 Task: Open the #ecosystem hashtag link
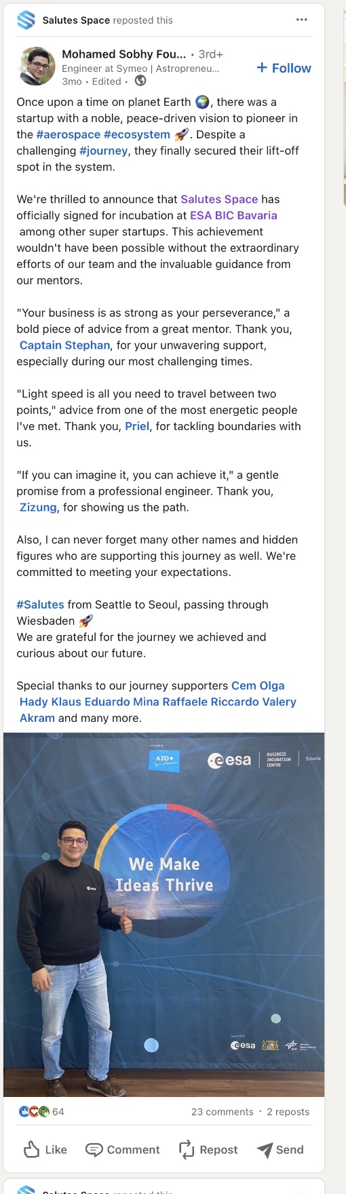click(137, 134)
